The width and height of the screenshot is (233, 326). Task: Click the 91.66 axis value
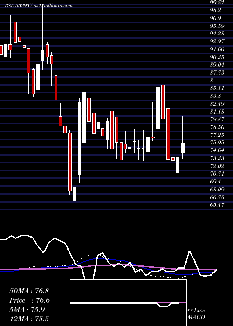click(218, 49)
